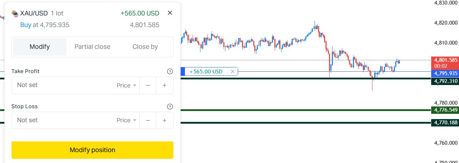Click the +565.00 USD chart position label
This screenshot has width=459, height=163.
(x=206, y=72)
